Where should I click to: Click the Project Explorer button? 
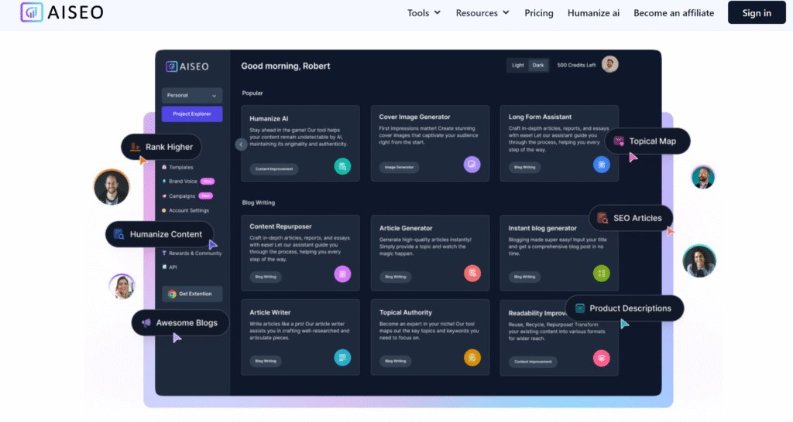pyautogui.click(x=191, y=114)
